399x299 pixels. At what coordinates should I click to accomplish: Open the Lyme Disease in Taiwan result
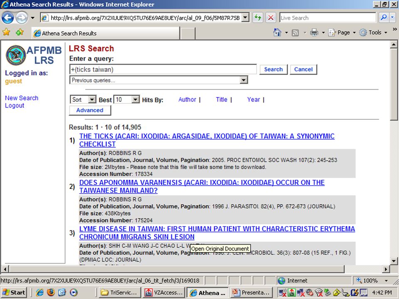[x=217, y=233]
